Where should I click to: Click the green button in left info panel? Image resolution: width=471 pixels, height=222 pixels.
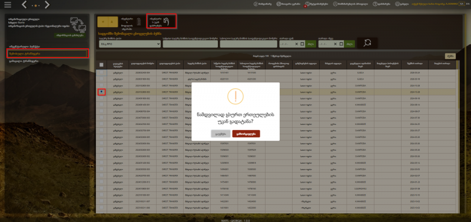[x=69, y=35]
